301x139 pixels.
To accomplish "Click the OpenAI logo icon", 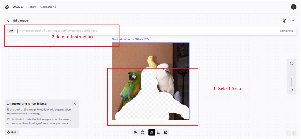I will point(7,7).
